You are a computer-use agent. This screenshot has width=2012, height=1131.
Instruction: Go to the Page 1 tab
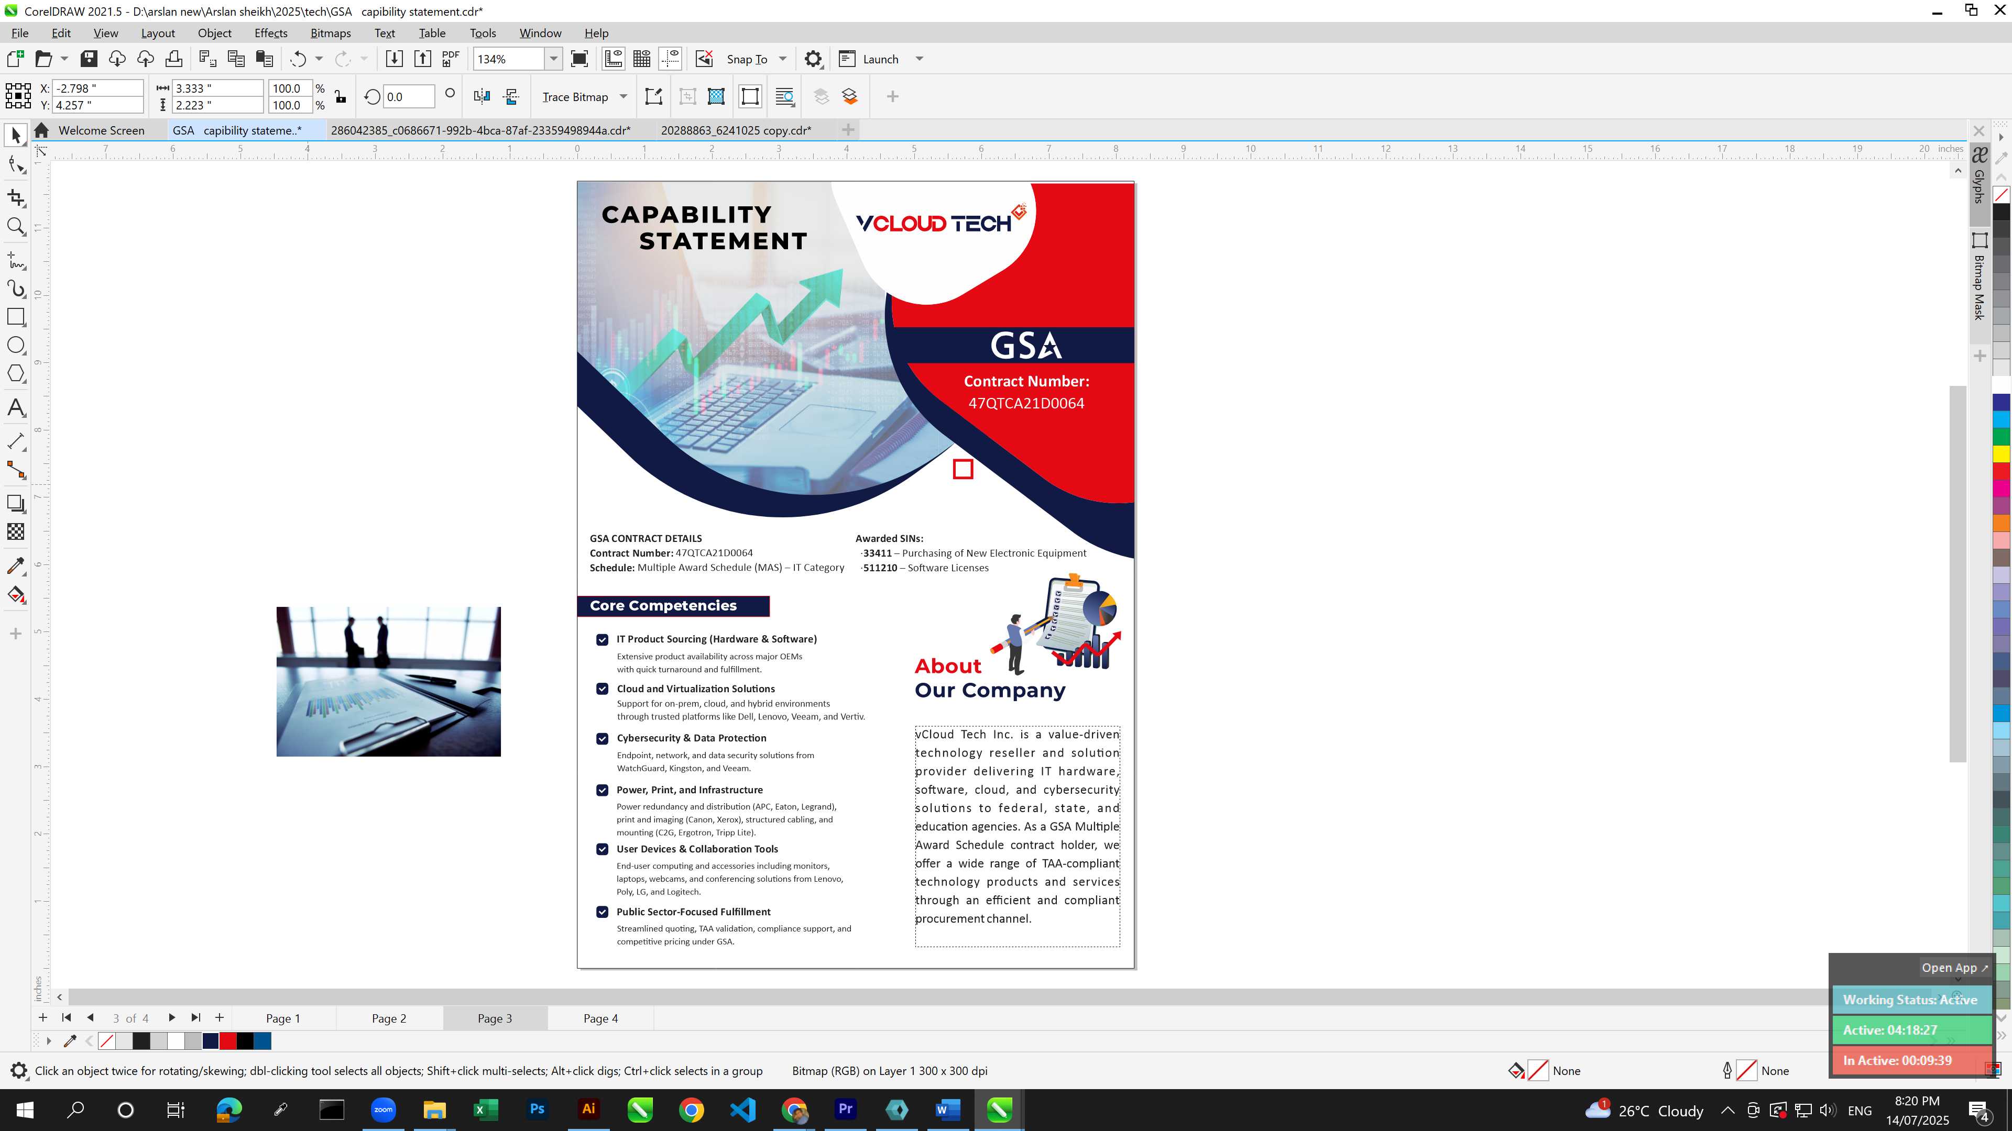[x=283, y=1018]
